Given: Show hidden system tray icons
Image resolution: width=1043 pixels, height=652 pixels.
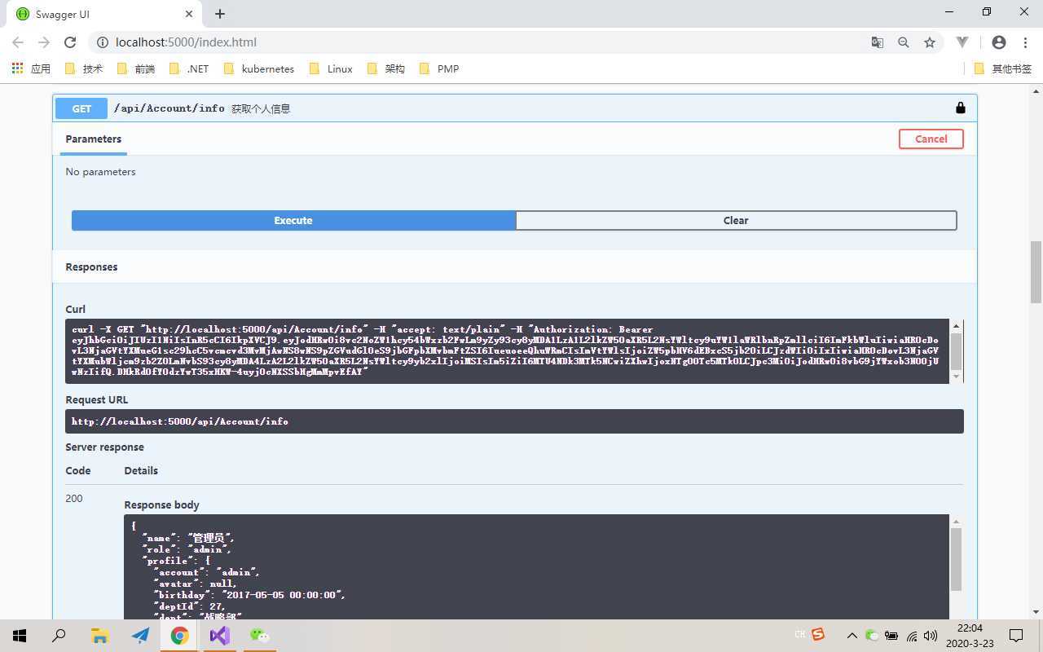Looking at the screenshot, I should [x=852, y=636].
